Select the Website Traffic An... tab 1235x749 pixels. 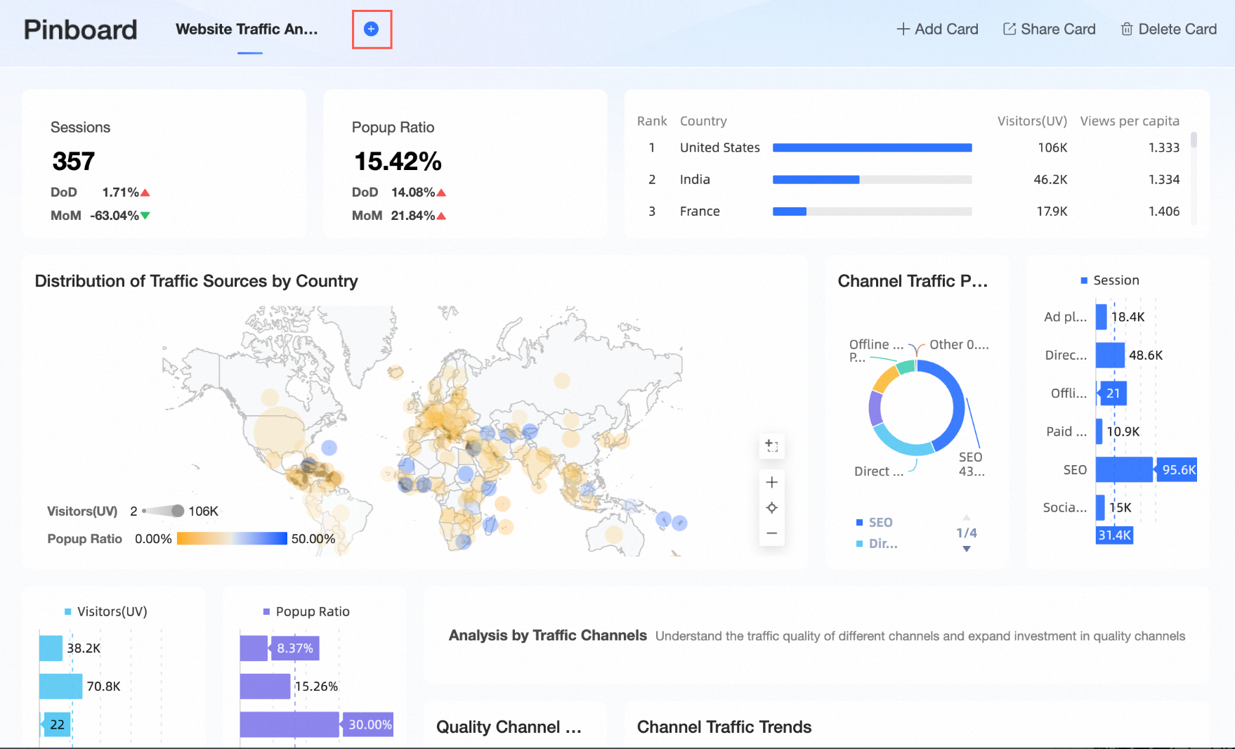coord(247,29)
